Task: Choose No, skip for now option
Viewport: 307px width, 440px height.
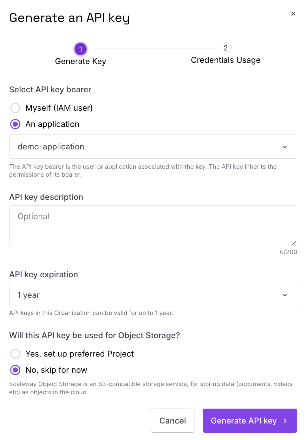Action: tap(15, 370)
